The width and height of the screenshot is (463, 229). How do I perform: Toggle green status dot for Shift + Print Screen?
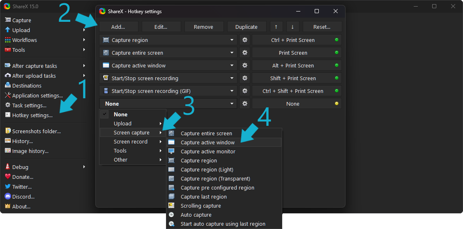click(x=336, y=78)
